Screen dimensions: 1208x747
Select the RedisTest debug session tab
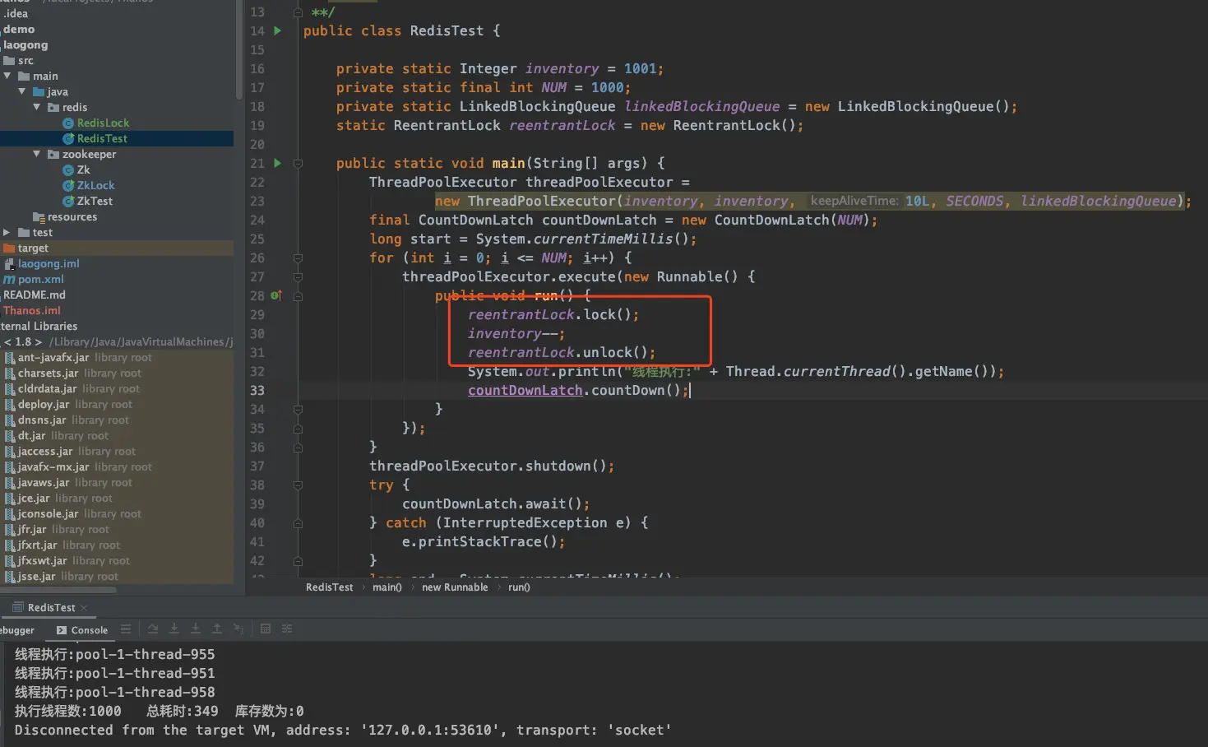51,607
